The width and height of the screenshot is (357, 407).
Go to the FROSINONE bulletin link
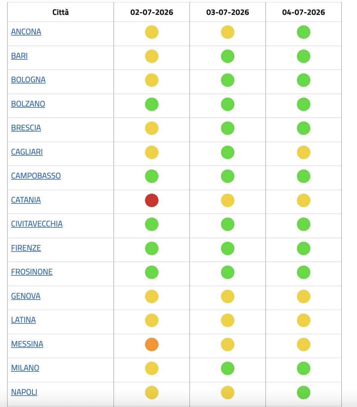click(32, 272)
